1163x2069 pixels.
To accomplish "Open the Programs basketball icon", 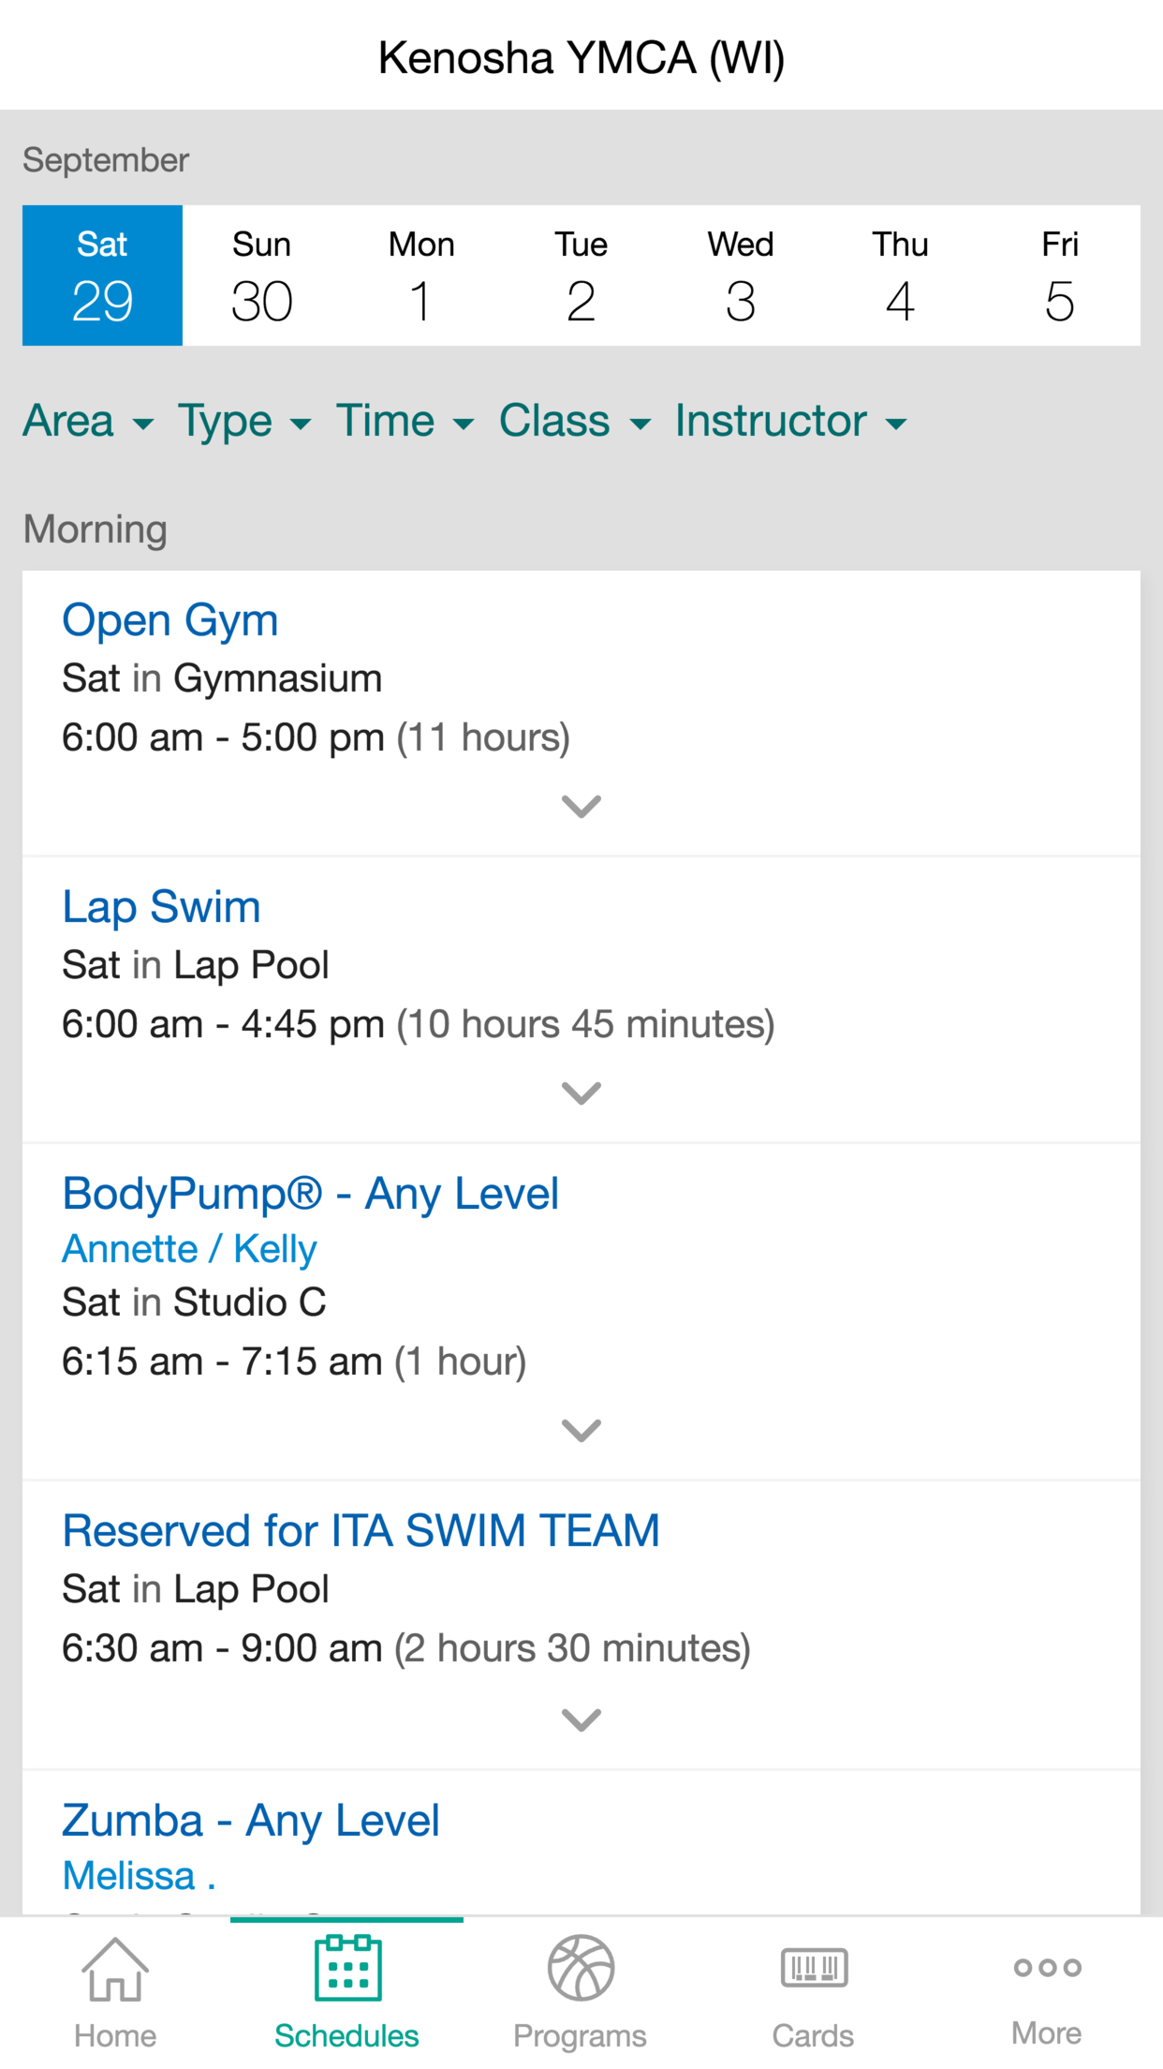I will (x=581, y=1968).
